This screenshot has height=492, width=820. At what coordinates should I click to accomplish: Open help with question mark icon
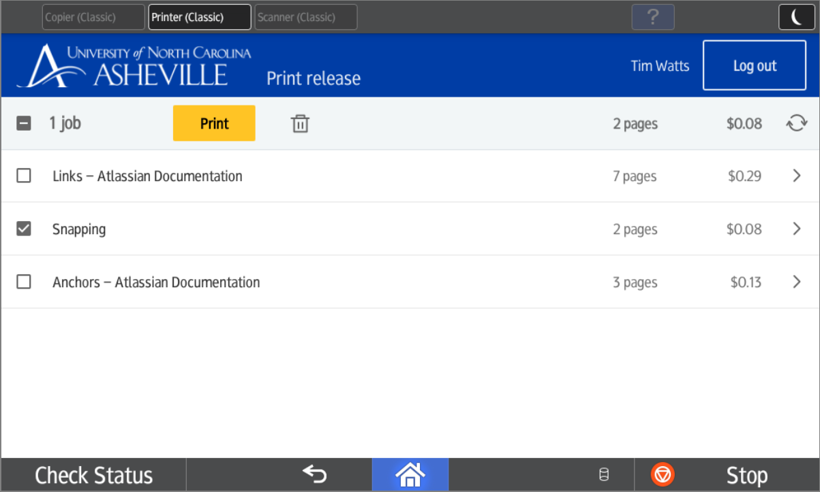652,17
